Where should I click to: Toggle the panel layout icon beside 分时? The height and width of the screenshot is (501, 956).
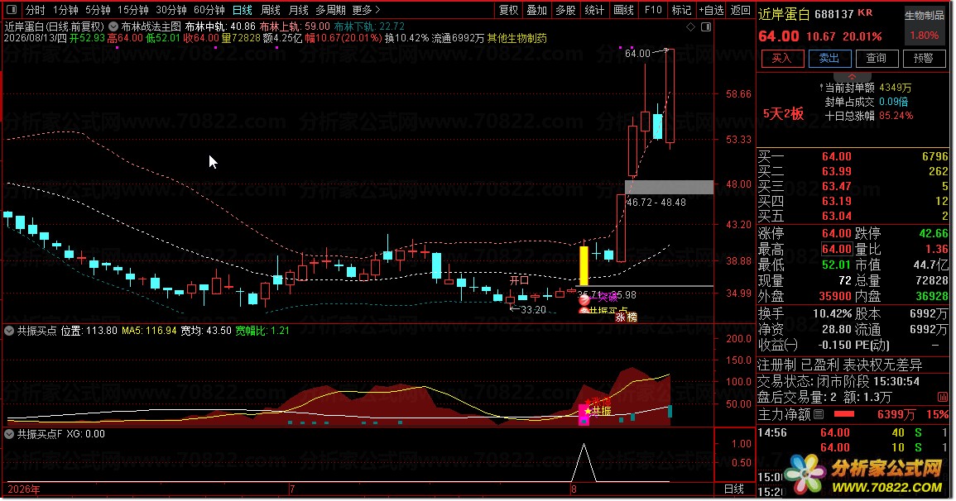12,10
